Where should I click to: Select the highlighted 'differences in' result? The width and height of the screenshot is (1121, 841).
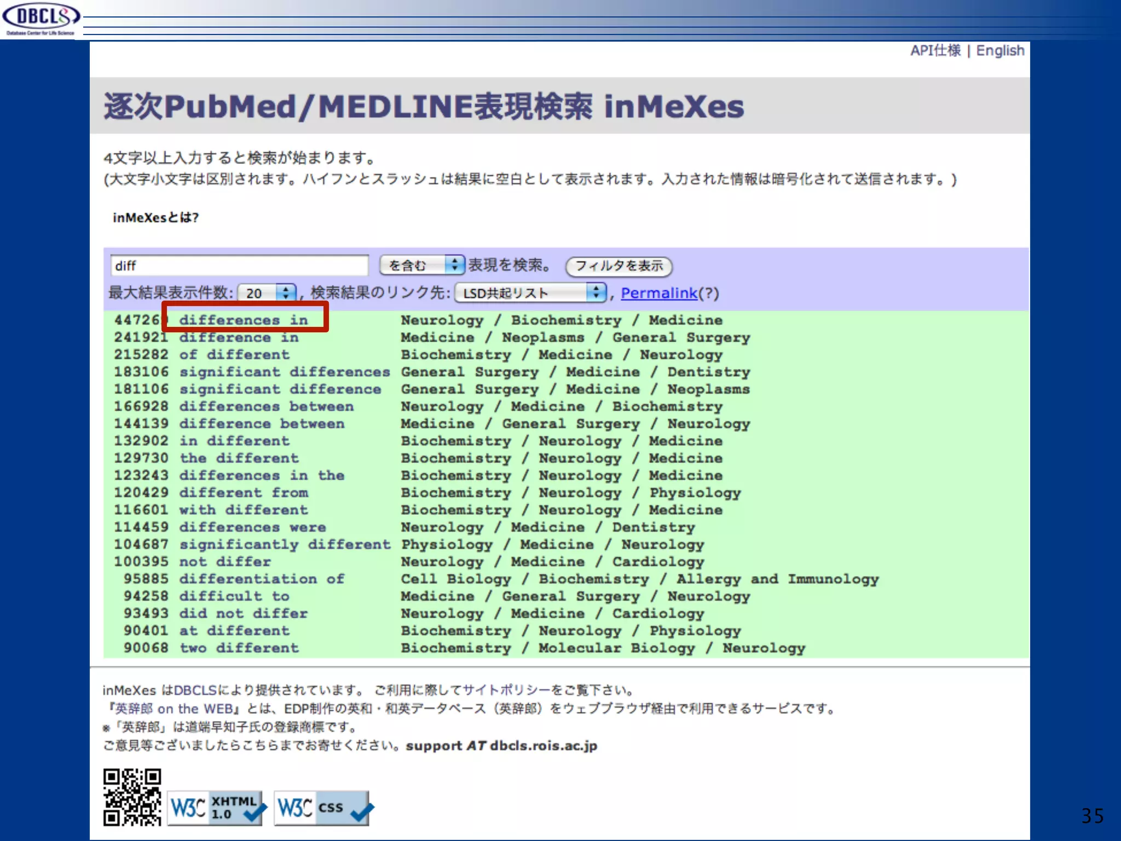[244, 320]
